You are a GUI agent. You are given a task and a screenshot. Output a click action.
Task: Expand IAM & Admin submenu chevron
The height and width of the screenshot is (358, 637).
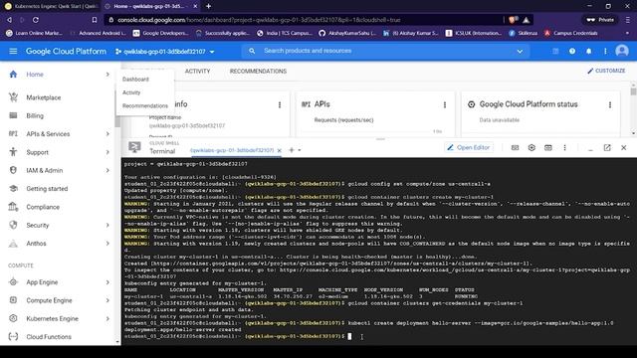click(107, 170)
